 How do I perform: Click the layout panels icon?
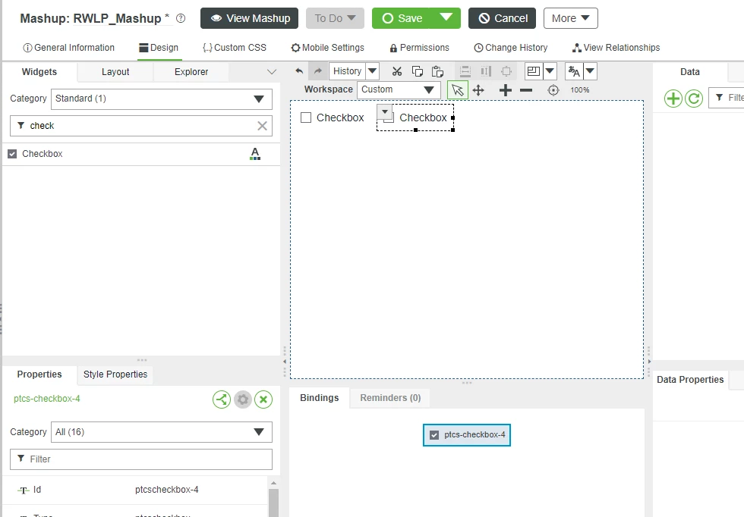(x=534, y=71)
